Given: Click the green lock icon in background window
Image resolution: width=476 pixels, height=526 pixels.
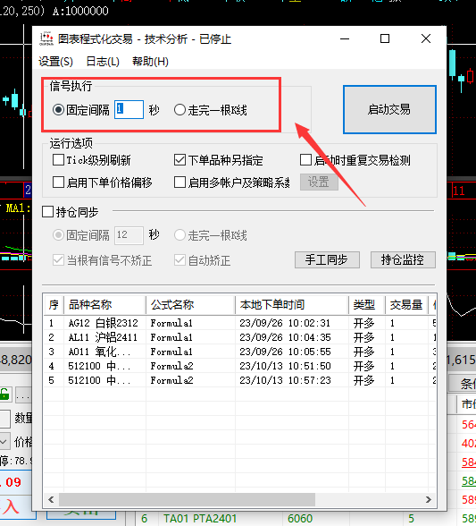Looking at the screenshot, I should [4, 394].
